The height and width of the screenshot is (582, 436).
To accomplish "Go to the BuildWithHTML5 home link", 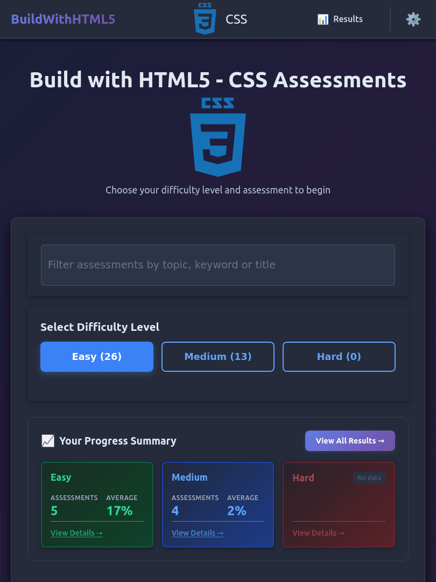I will pos(63,19).
